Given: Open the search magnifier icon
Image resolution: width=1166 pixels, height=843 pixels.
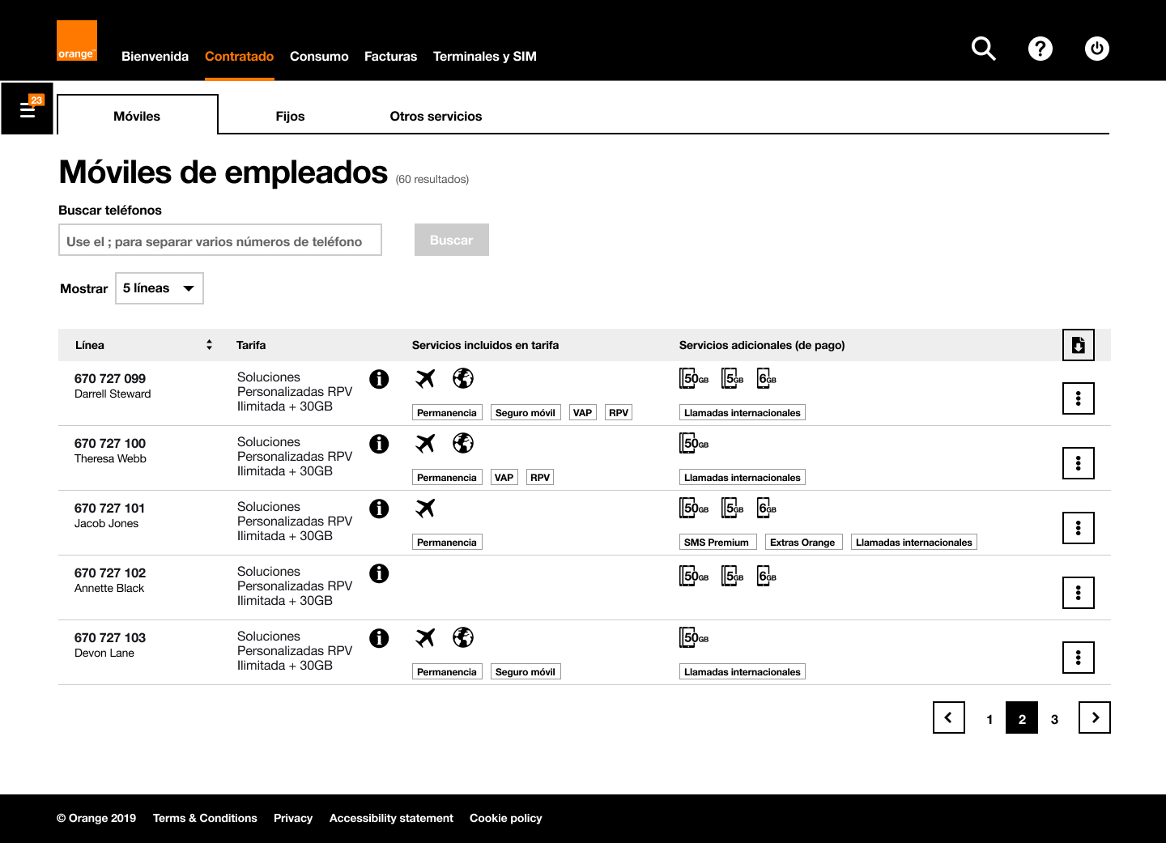Looking at the screenshot, I should 984,49.
